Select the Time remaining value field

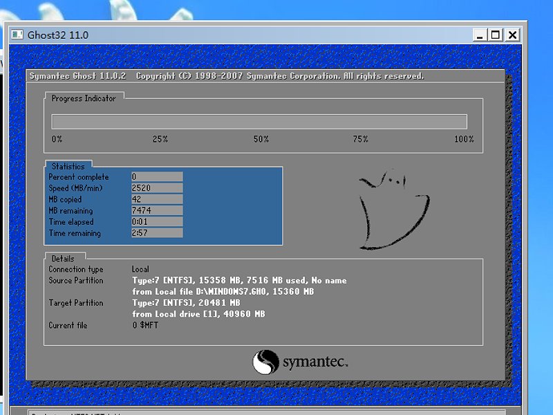(x=156, y=233)
